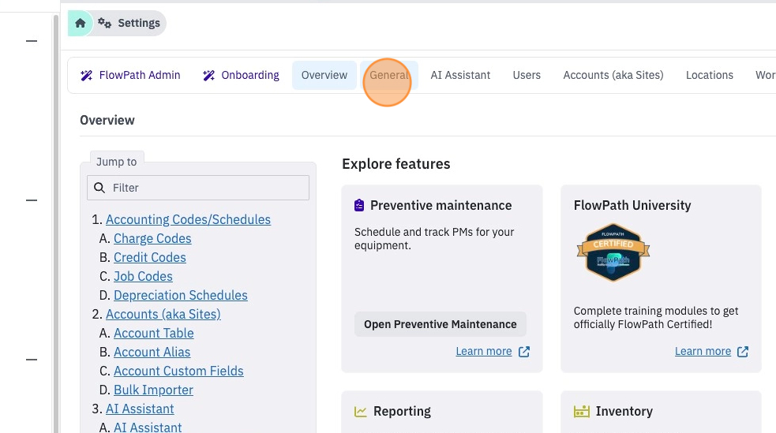Click the FlowPath Certified badge image
This screenshot has width=776, height=433.
point(613,252)
